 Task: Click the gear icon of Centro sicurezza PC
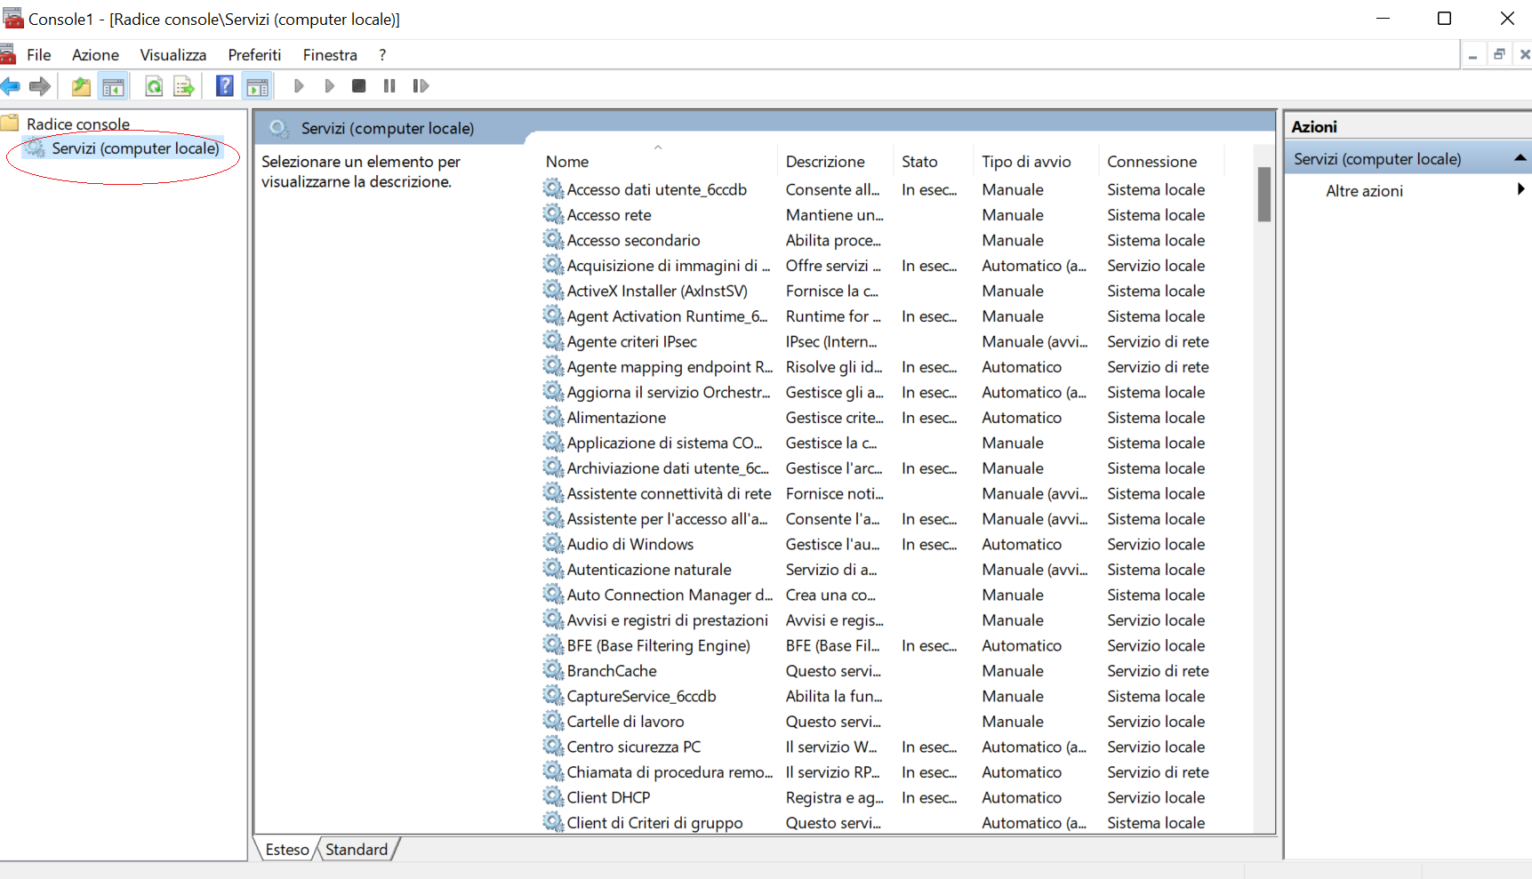coord(553,747)
